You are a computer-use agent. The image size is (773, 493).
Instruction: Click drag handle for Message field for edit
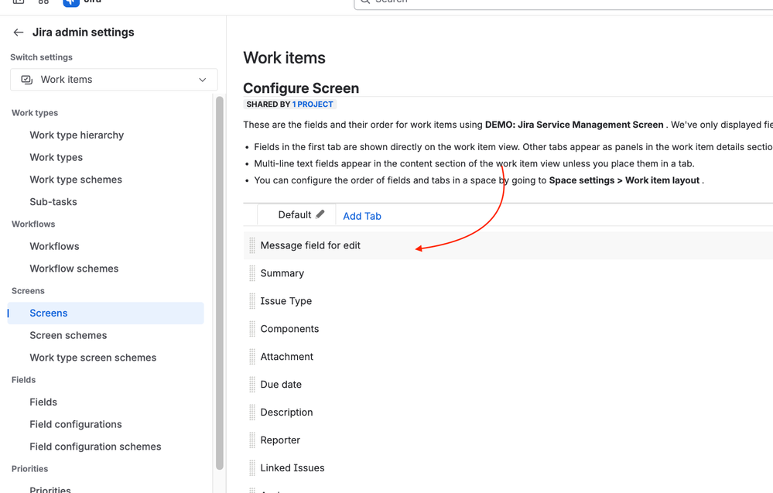[252, 245]
